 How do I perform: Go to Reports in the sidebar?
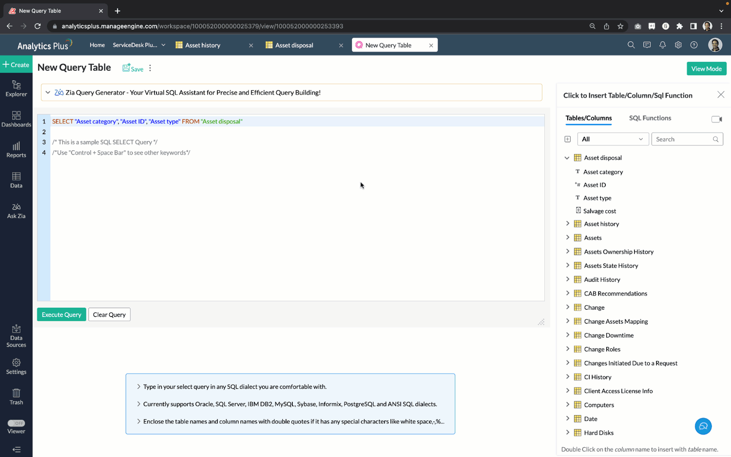16,150
